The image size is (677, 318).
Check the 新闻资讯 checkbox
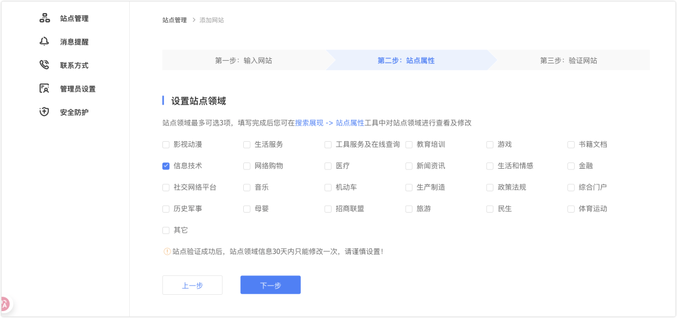(x=409, y=166)
